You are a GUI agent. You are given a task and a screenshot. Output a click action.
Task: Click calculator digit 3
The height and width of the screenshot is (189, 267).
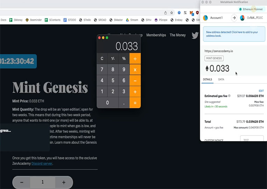coord(124,92)
